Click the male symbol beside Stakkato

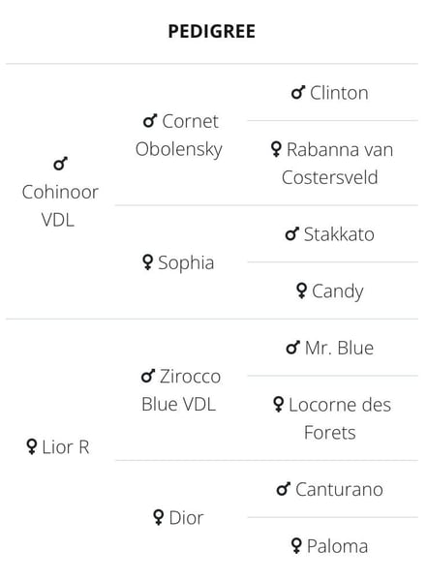tap(292, 233)
